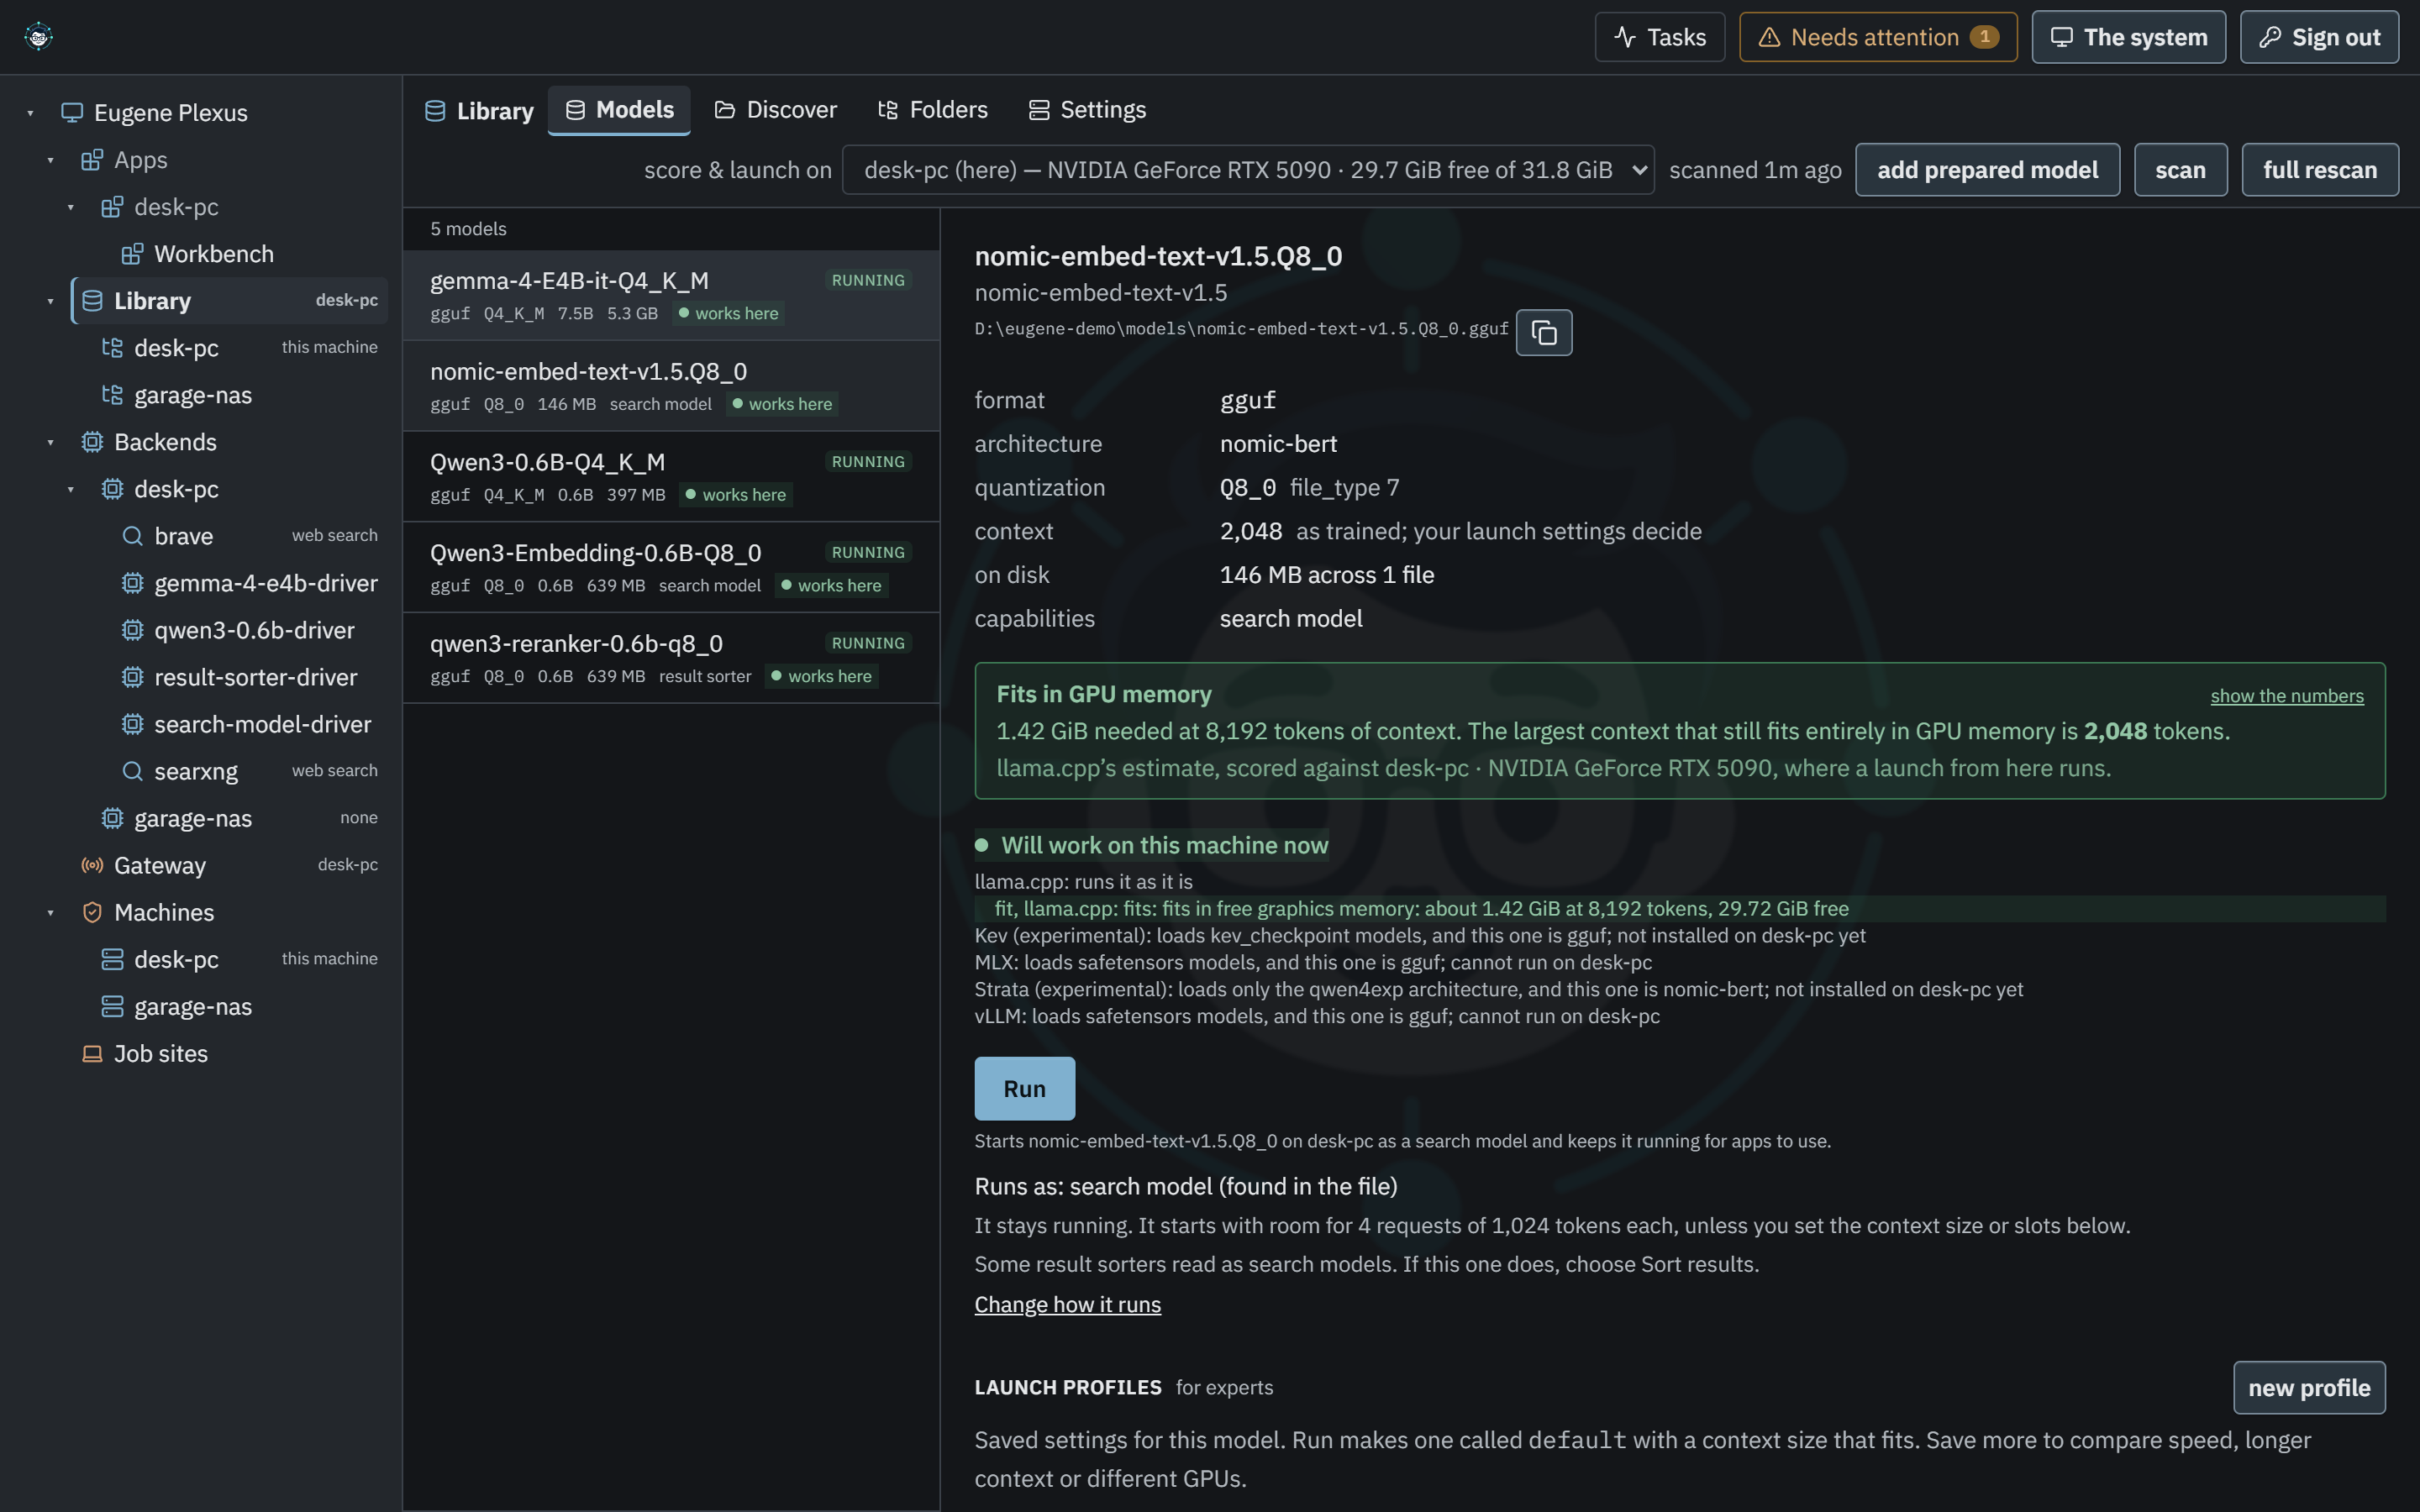2420x1512 pixels.
Task: Click the Eugene Plexus monitor icon
Action: (x=72, y=112)
